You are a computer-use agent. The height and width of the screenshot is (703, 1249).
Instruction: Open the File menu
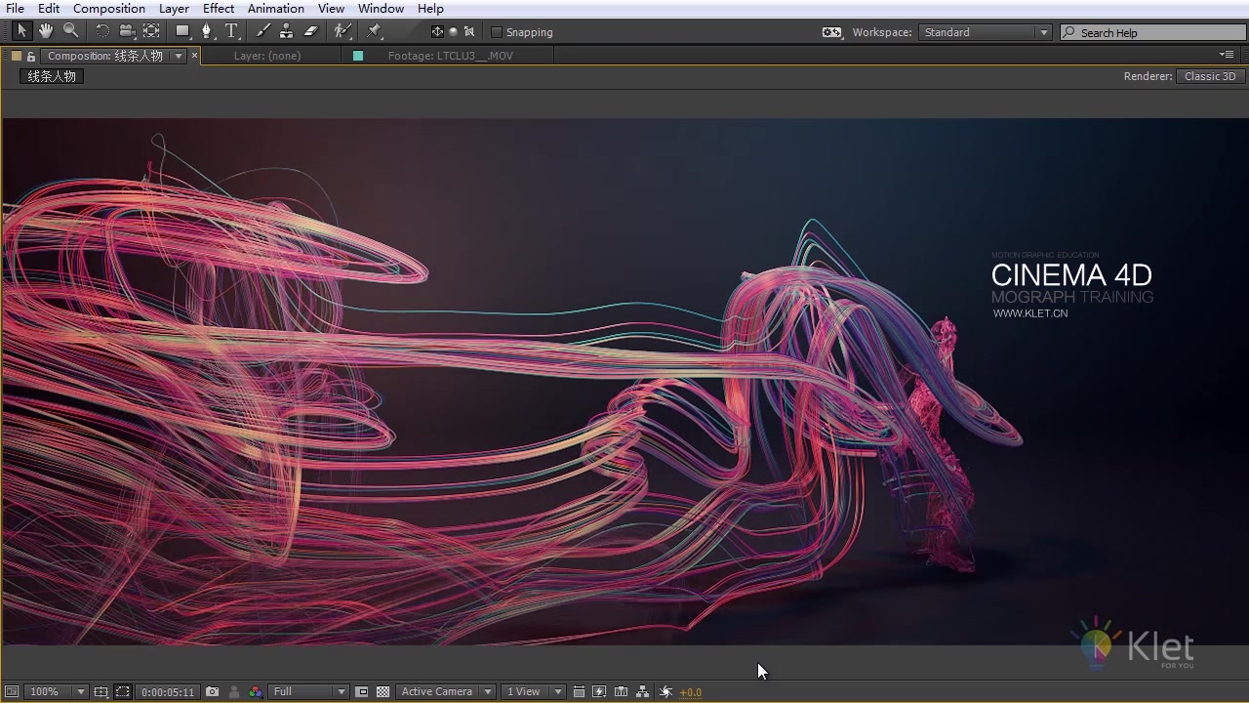tap(15, 8)
